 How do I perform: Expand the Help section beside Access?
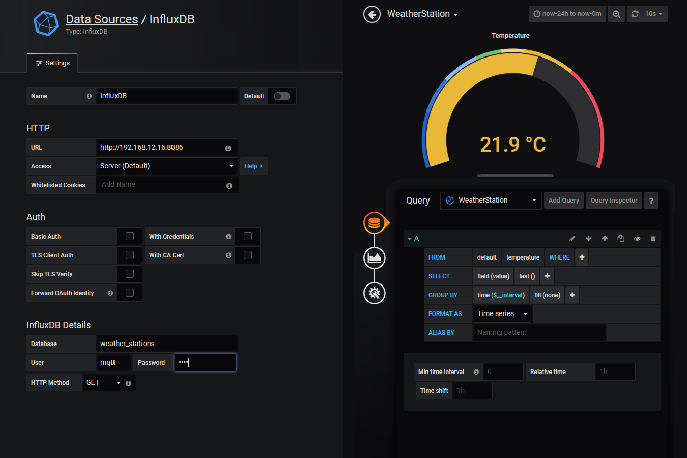pos(253,166)
